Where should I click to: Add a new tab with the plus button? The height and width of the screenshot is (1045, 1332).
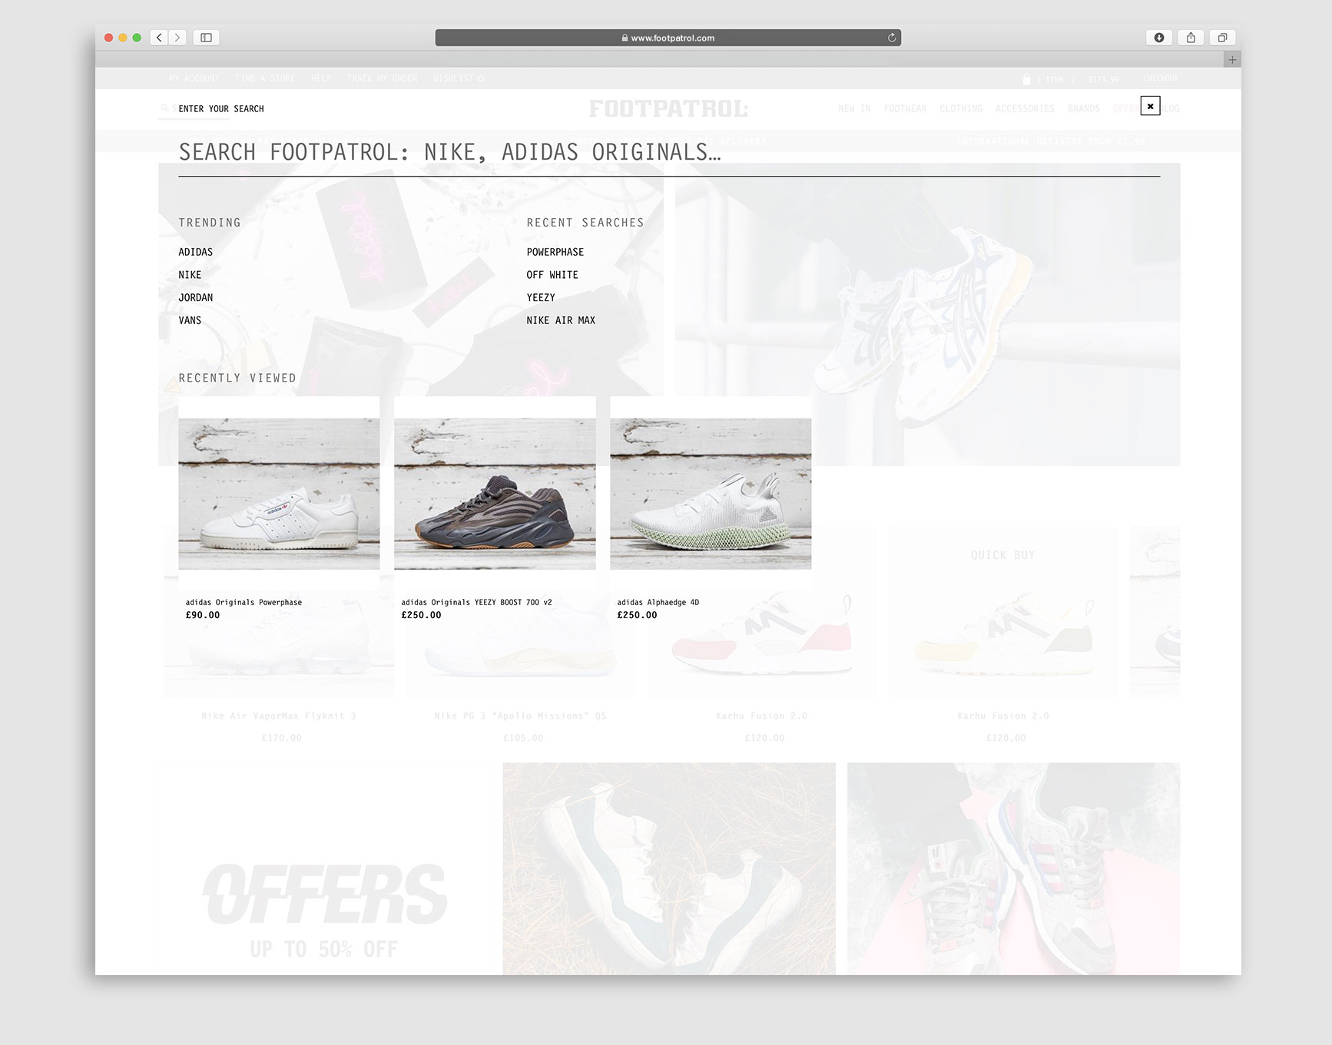tap(1232, 60)
